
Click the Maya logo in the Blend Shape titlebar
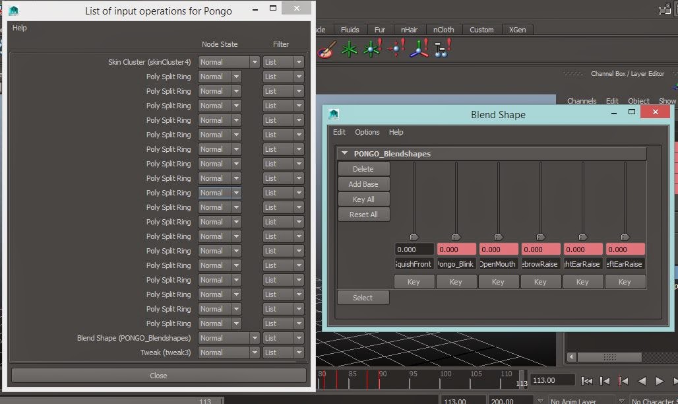click(x=333, y=114)
